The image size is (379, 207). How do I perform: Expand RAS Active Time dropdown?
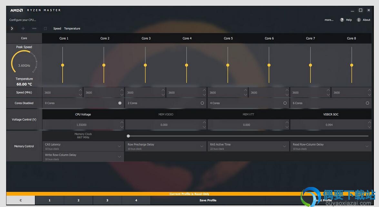click(x=284, y=146)
